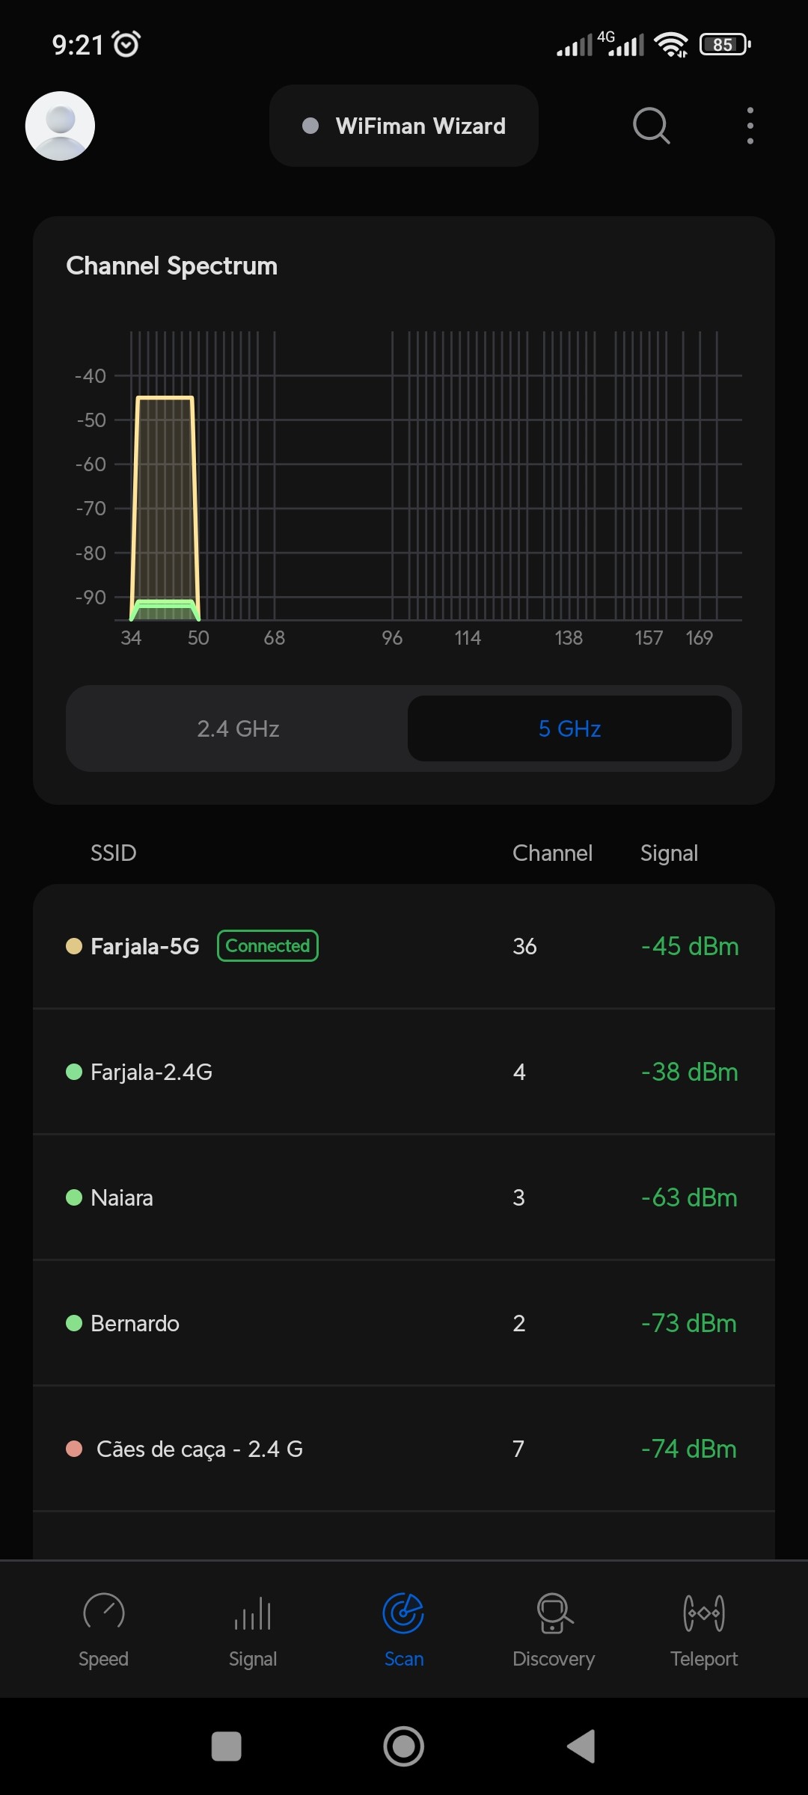Tap the search magnifier icon

(651, 126)
